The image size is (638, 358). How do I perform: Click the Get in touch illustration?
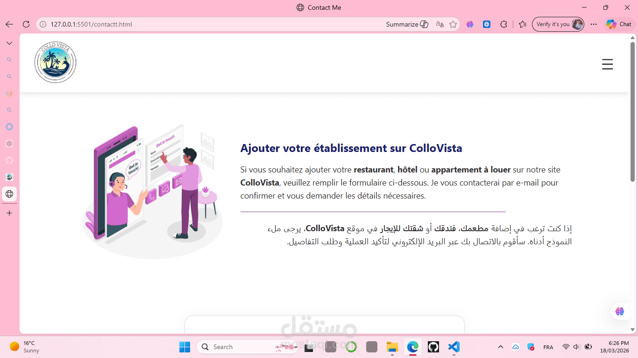152,191
